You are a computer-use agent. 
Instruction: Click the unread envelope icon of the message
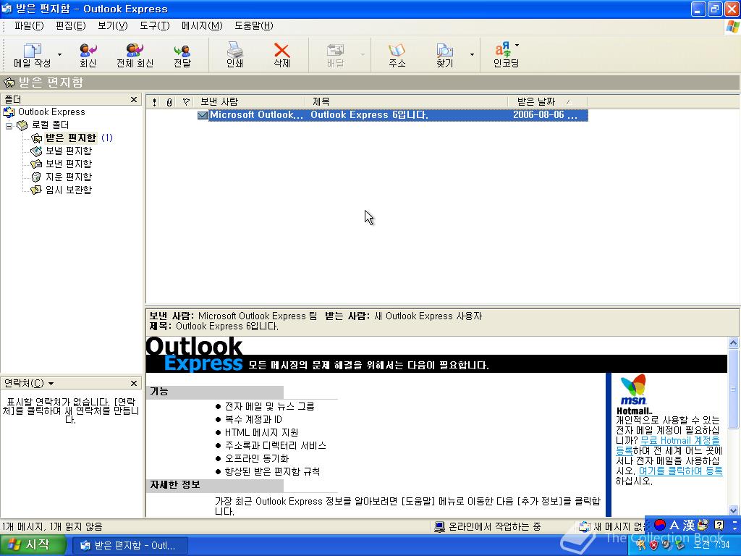point(203,115)
